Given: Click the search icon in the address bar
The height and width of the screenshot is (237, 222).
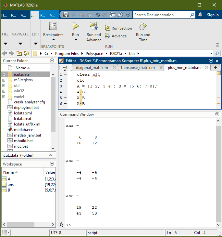Looking at the screenshot, I should pos(217,53).
